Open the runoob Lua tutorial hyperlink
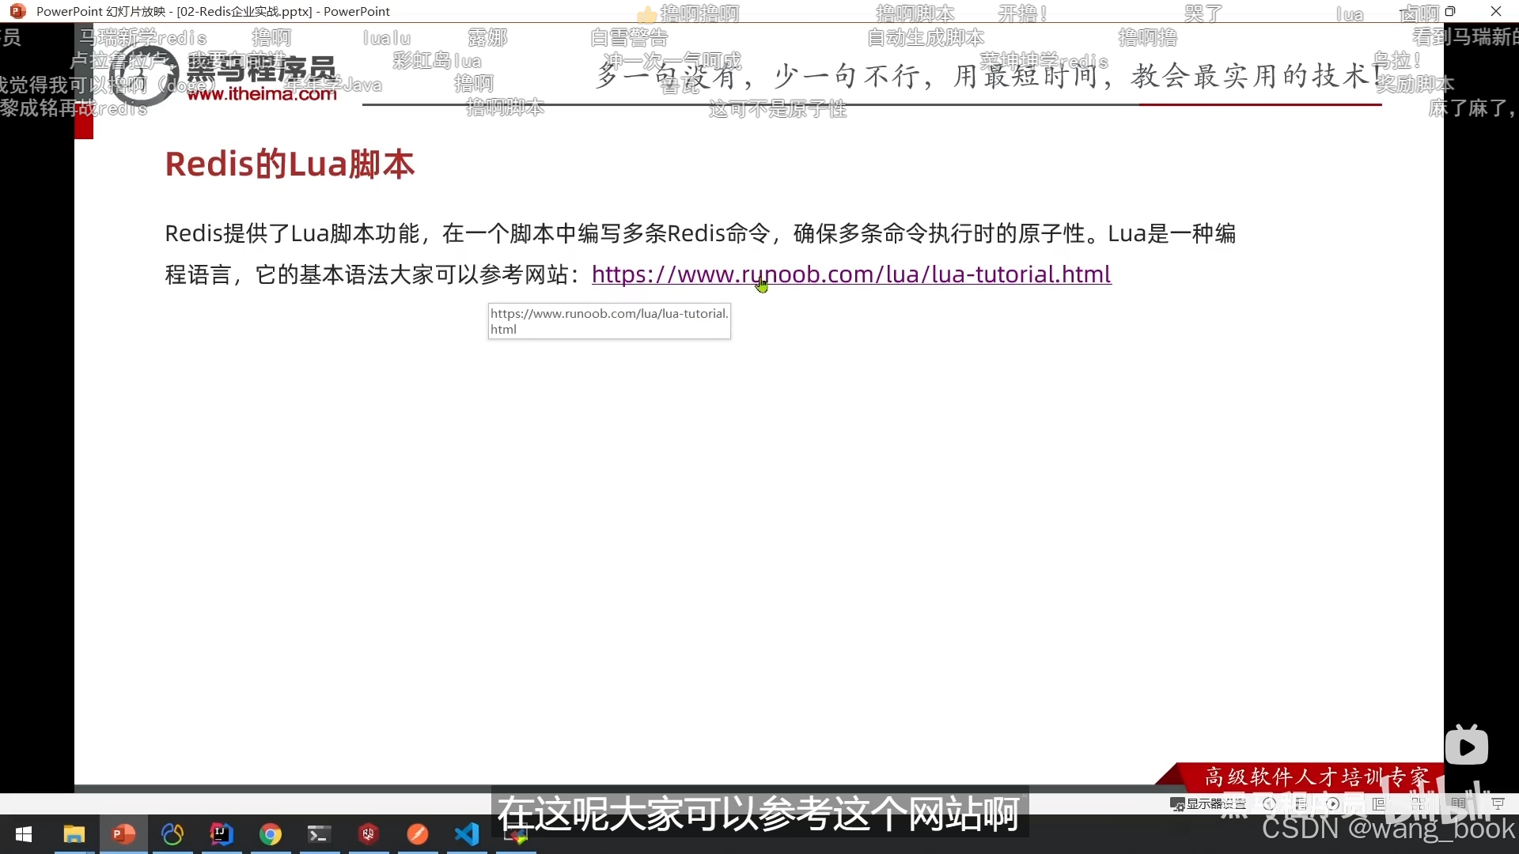This screenshot has height=854, width=1519. click(x=850, y=274)
